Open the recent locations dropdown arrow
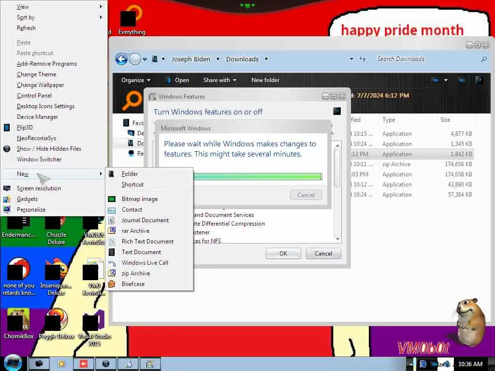Viewport: 495px width, 371px height. coord(145,59)
